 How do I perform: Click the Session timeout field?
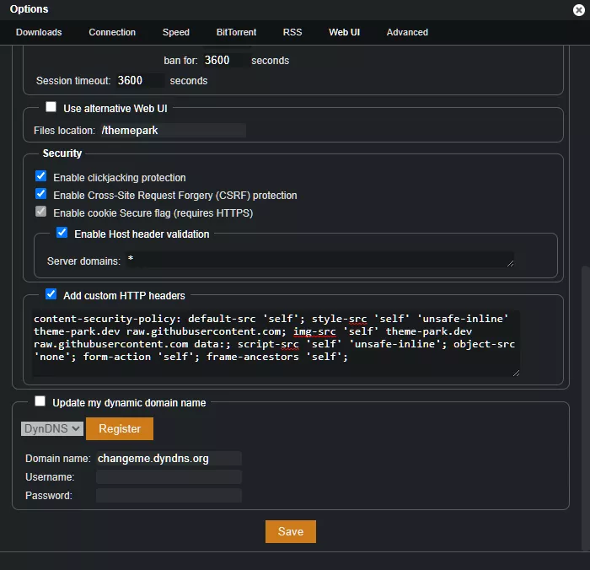[x=140, y=81]
